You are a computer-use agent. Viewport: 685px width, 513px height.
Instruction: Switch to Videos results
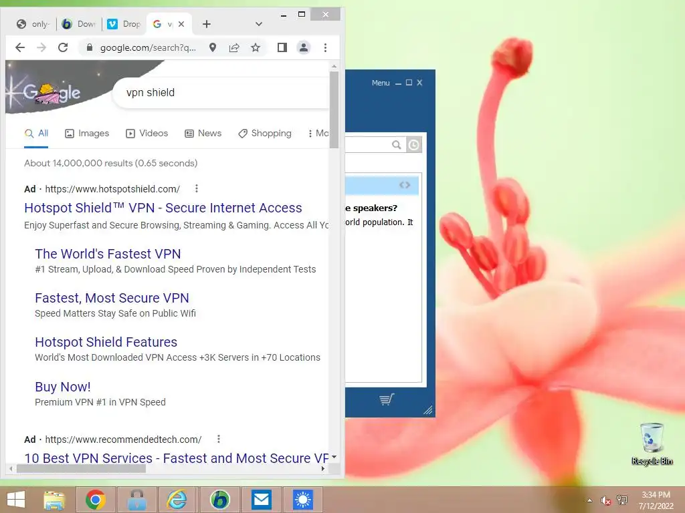(146, 134)
